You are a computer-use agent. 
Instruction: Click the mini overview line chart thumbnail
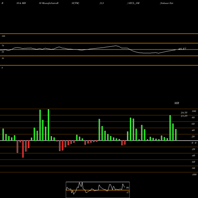coord(98,190)
